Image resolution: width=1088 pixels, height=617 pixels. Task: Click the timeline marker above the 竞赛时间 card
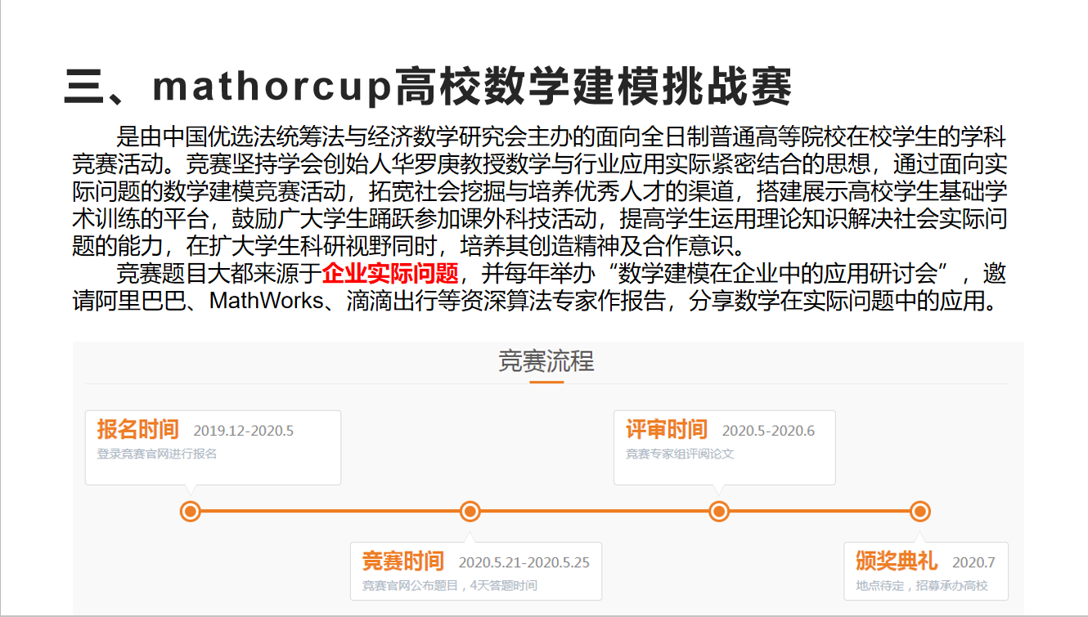tap(470, 512)
